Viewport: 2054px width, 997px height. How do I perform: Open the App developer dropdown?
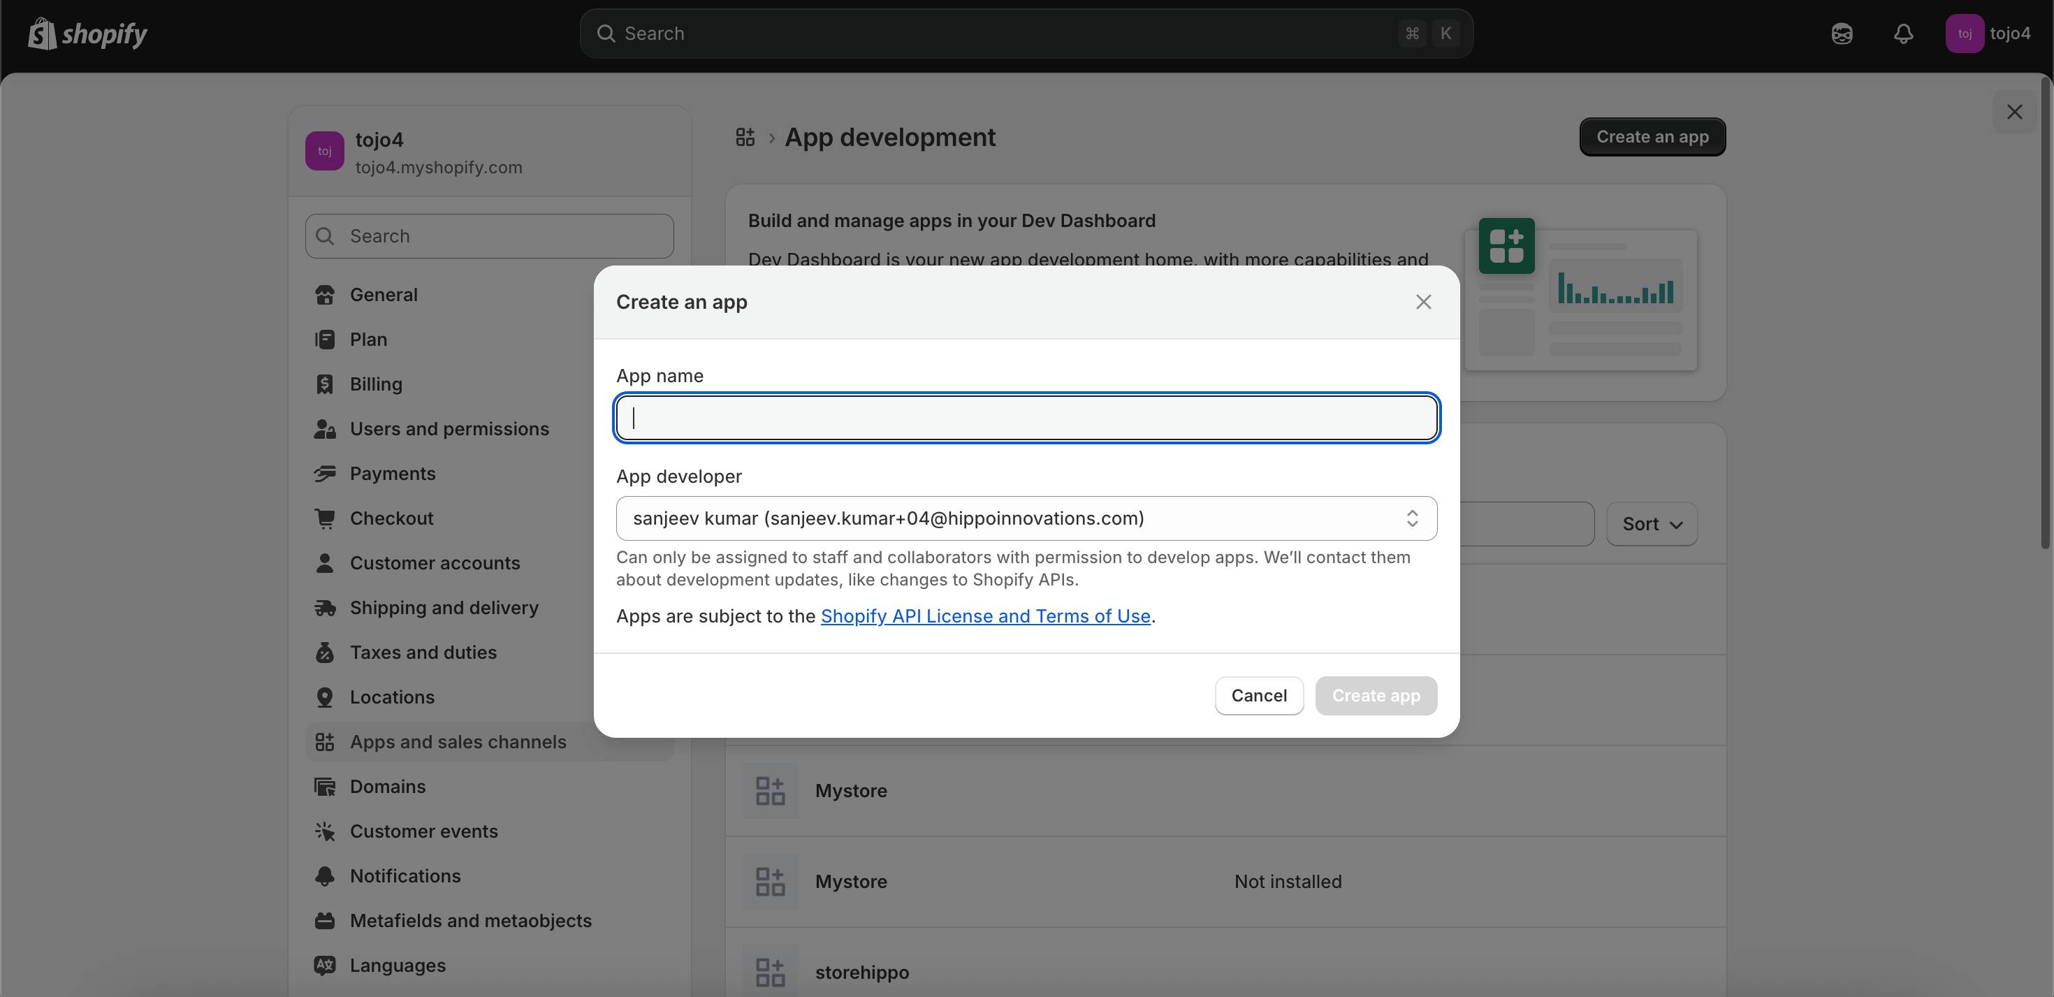(1026, 518)
